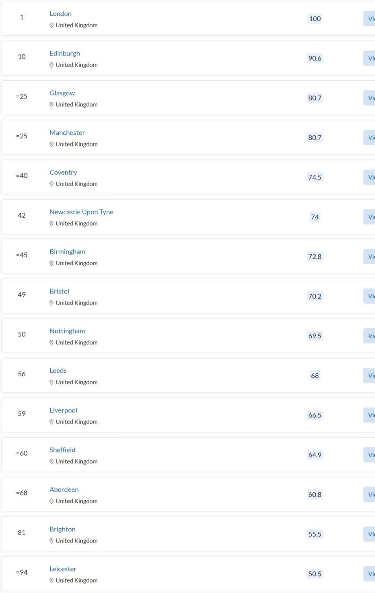375x593 pixels.
Task: Open the Leicester city link
Action: (x=63, y=569)
